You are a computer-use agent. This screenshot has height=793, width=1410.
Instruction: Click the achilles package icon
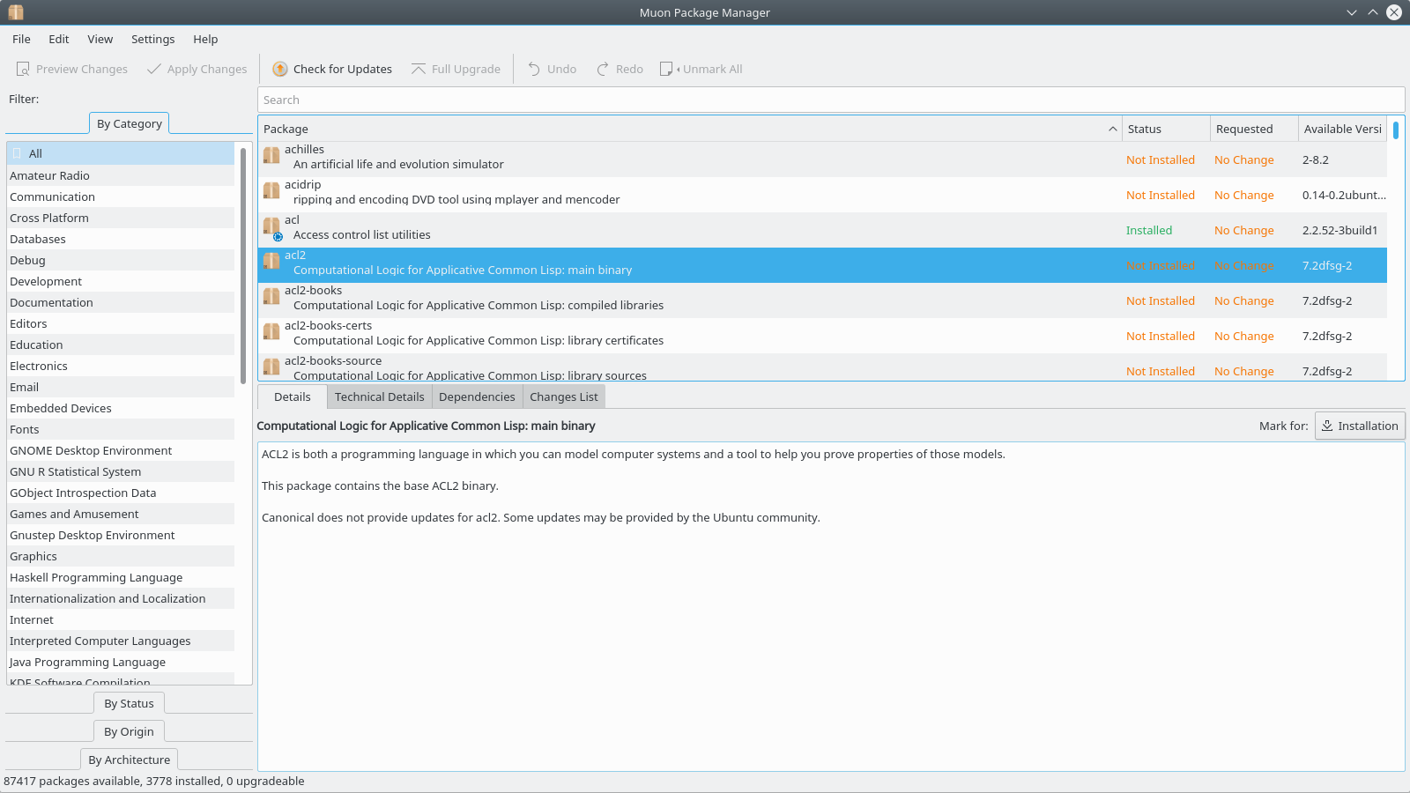coord(271,156)
